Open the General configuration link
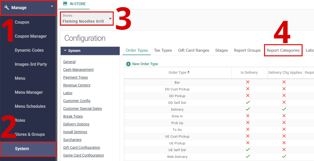Viewport: 314px width, 161px height. [69, 62]
